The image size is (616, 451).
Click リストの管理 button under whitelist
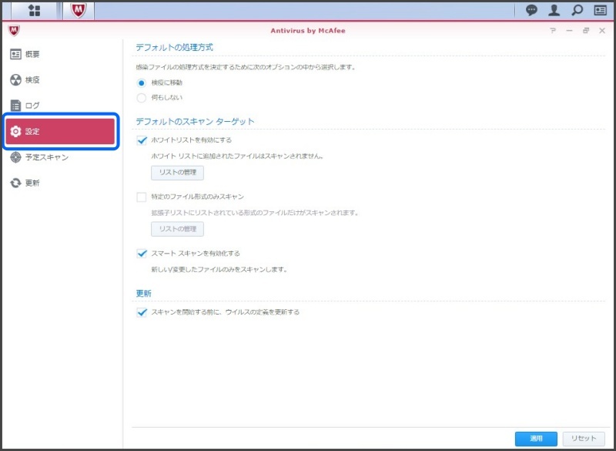click(178, 173)
